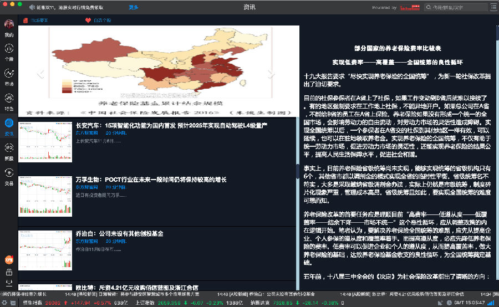The width and height of the screenshot is (499, 307).
Task: Click the 长安汽车 stock chart thumbnail
Action: pos(45,142)
